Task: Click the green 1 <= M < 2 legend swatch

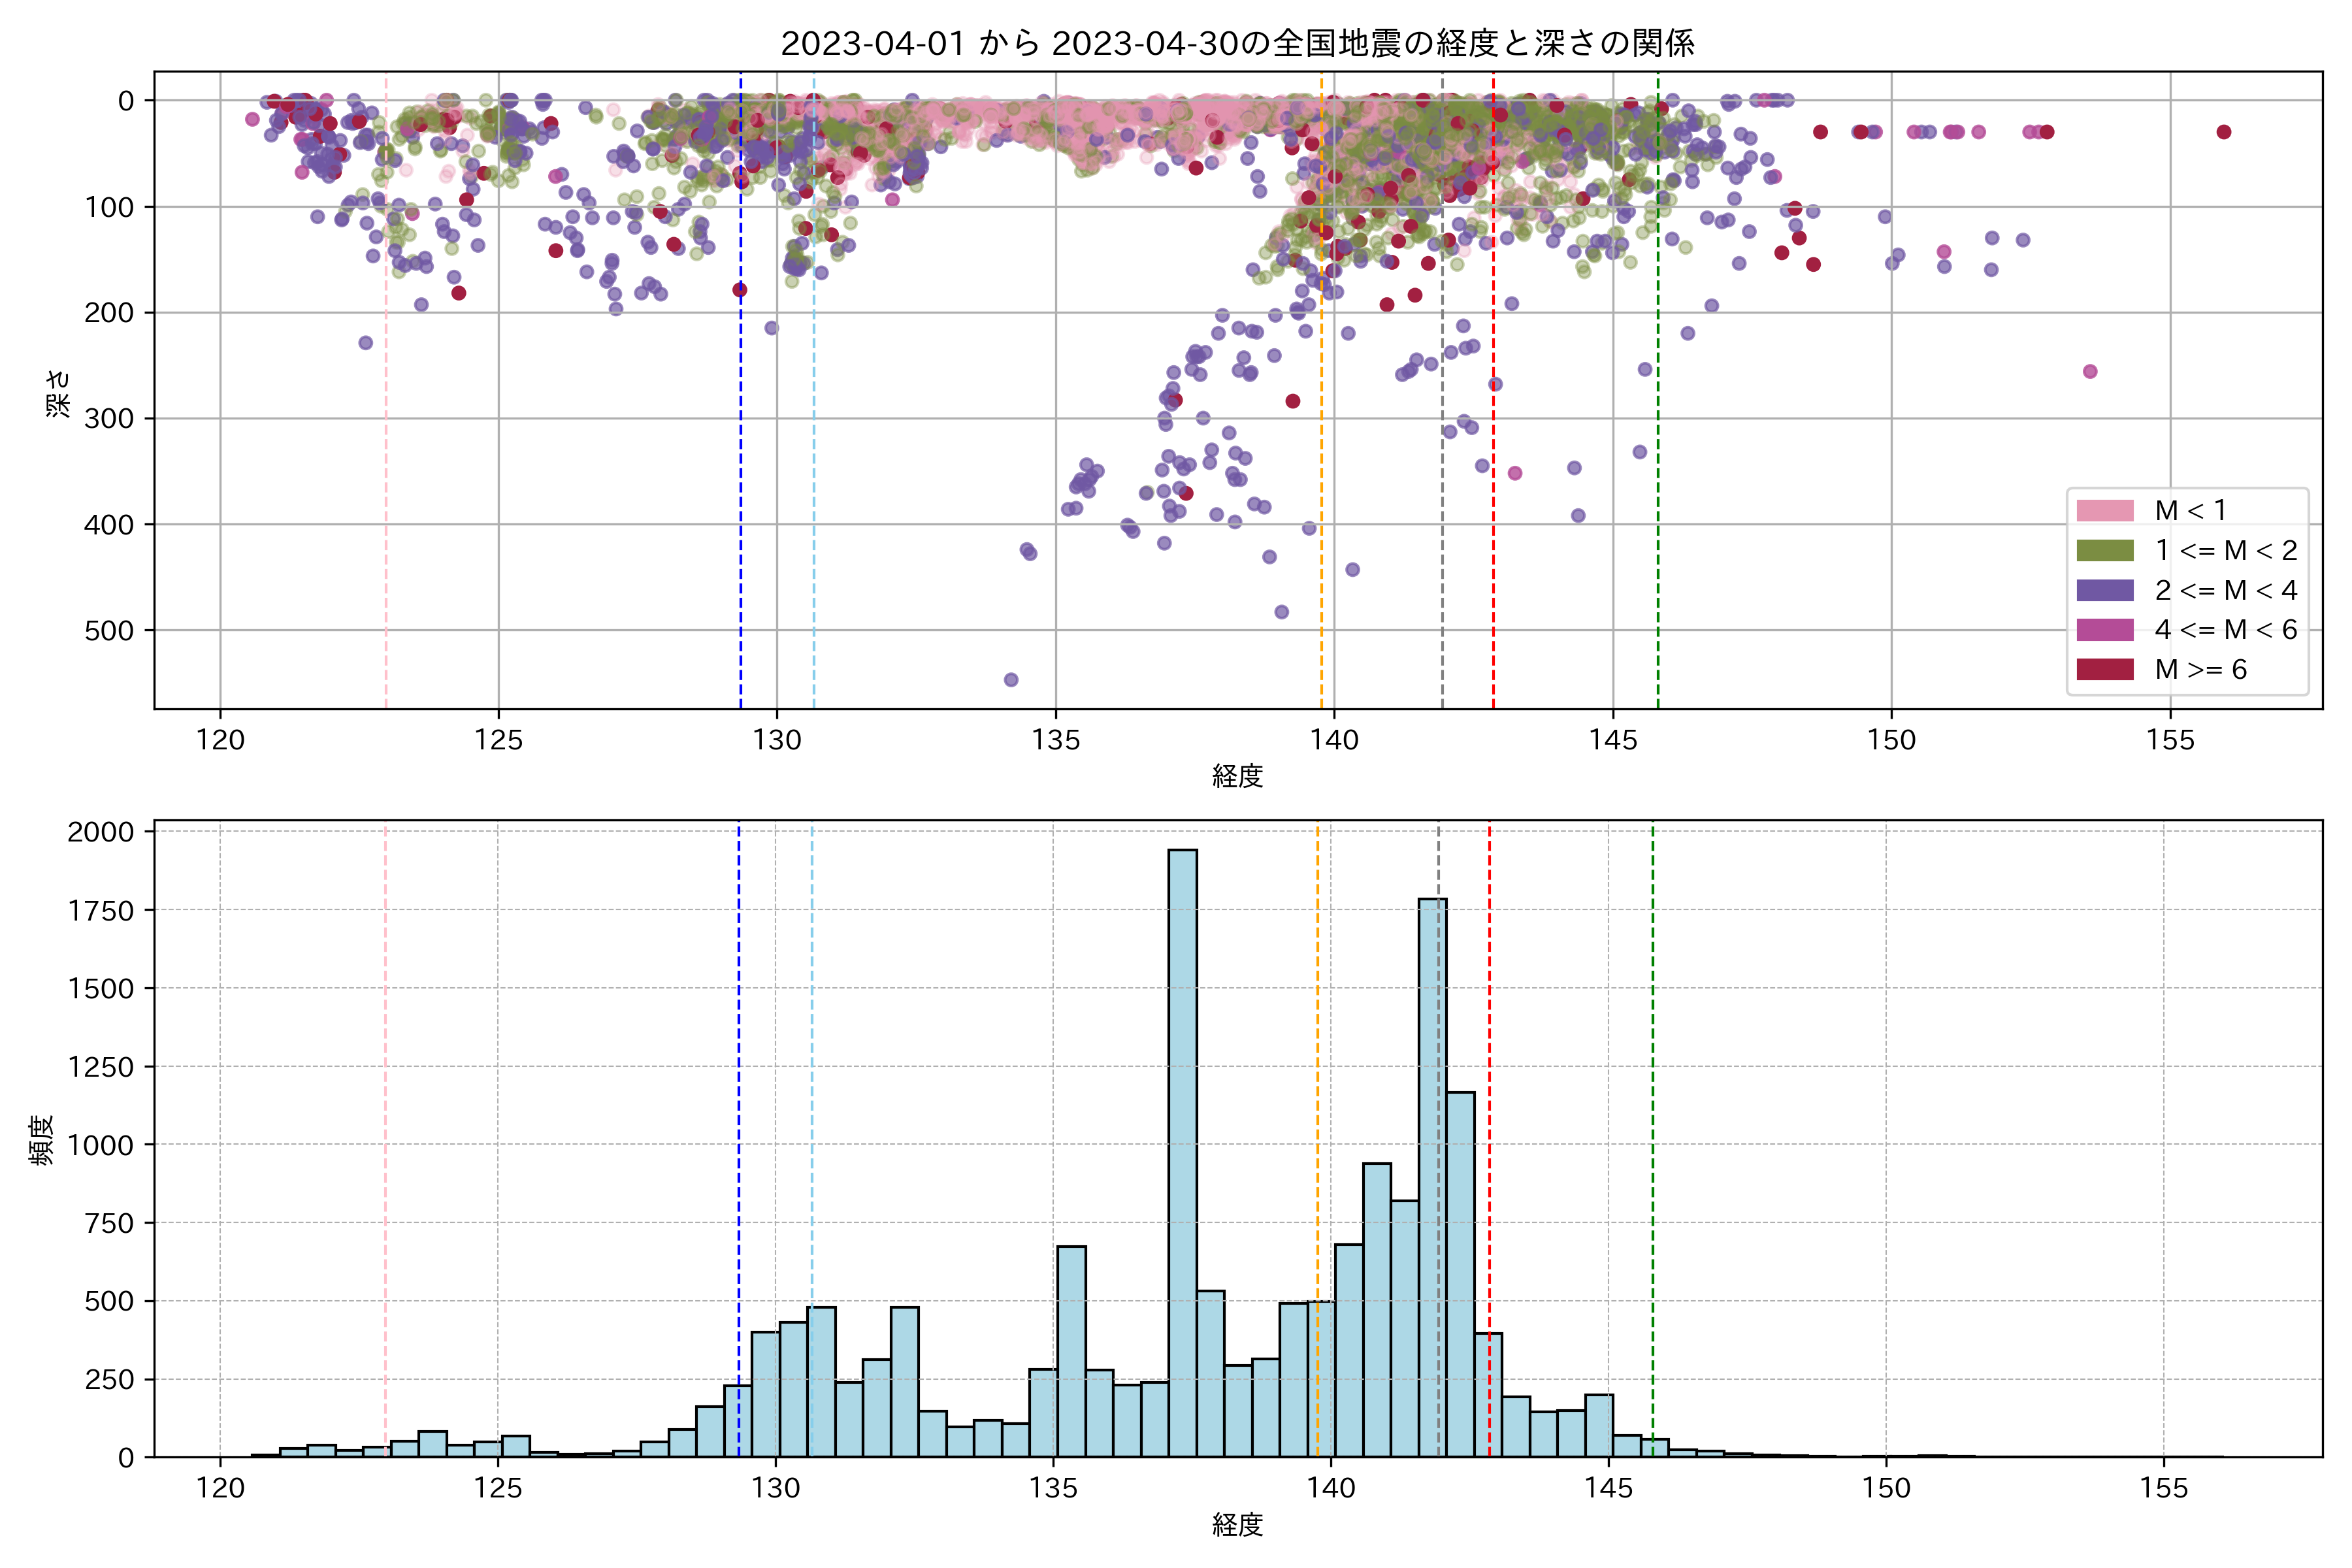Action: pos(2104,550)
